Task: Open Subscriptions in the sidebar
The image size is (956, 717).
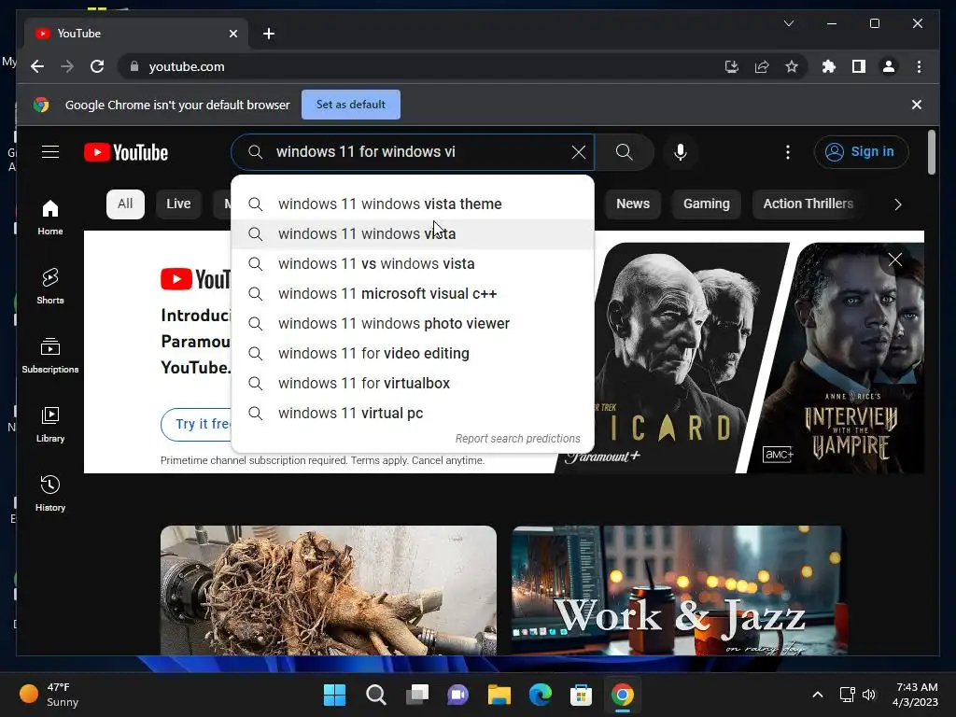Action: pyautogui.click(x=50, y=355)
